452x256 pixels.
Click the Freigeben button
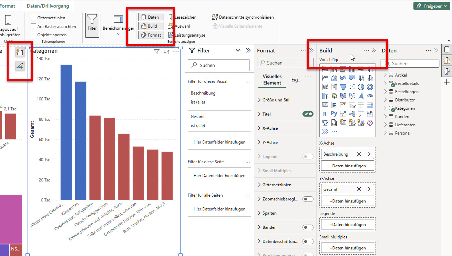(431, 6)
